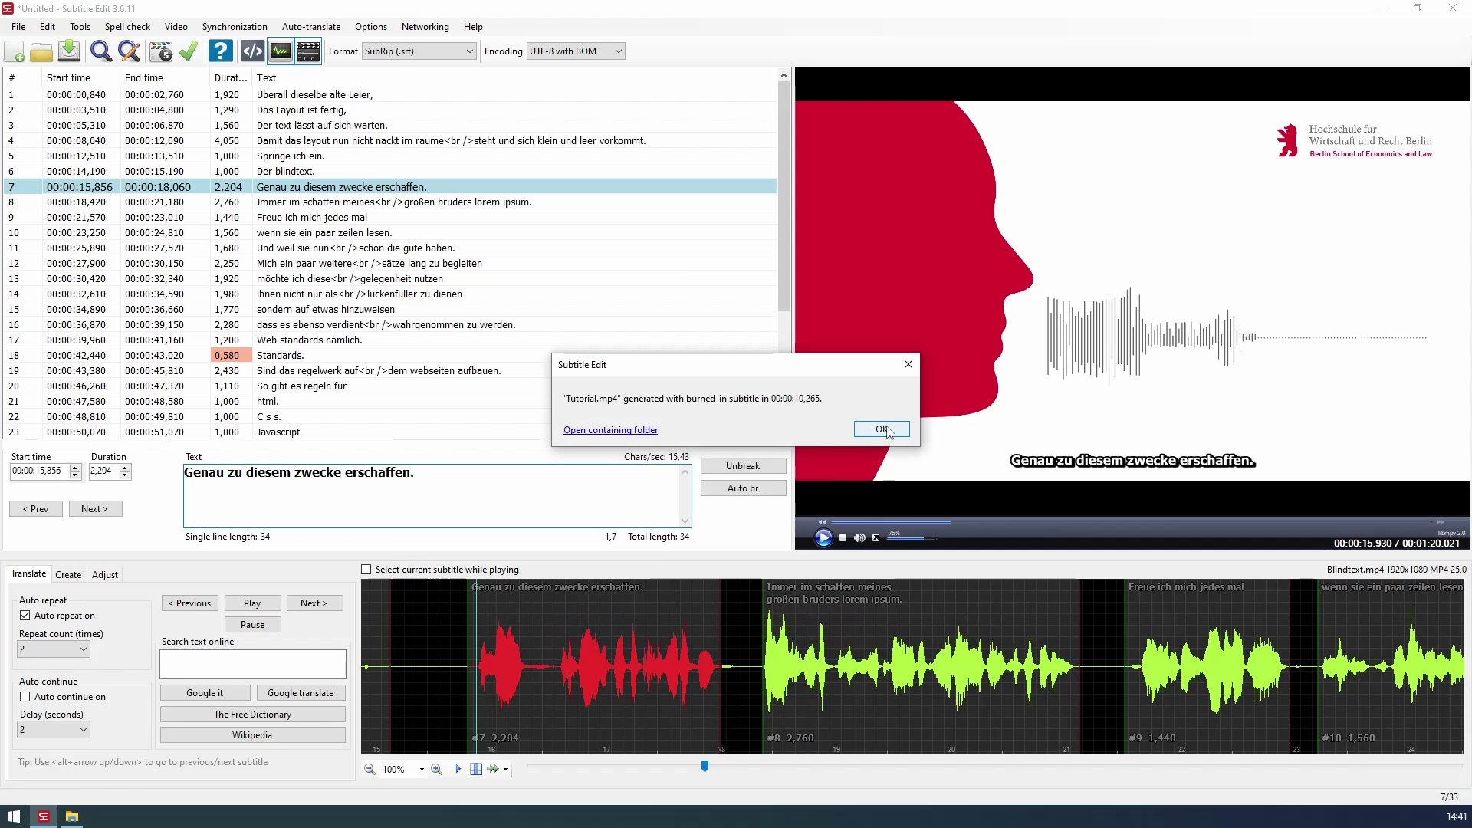Click the New subtitle file icon

[x=14, y=51]
